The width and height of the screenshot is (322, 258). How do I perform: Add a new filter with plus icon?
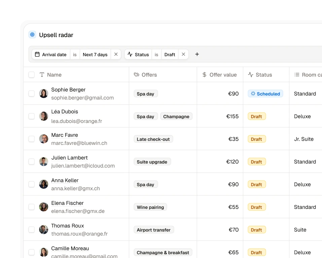click(197, 54)
